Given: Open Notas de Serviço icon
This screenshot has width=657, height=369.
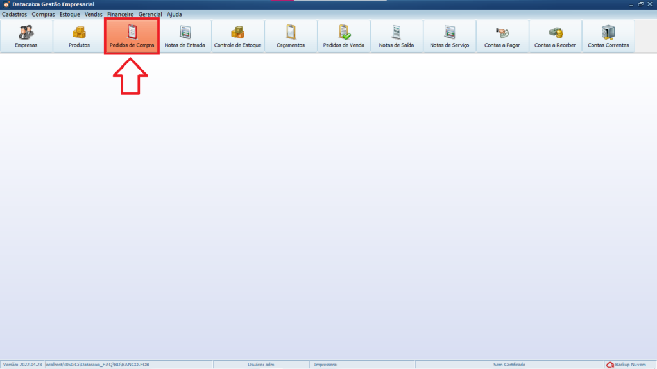Looking at the screenshot, I should 449,37.
